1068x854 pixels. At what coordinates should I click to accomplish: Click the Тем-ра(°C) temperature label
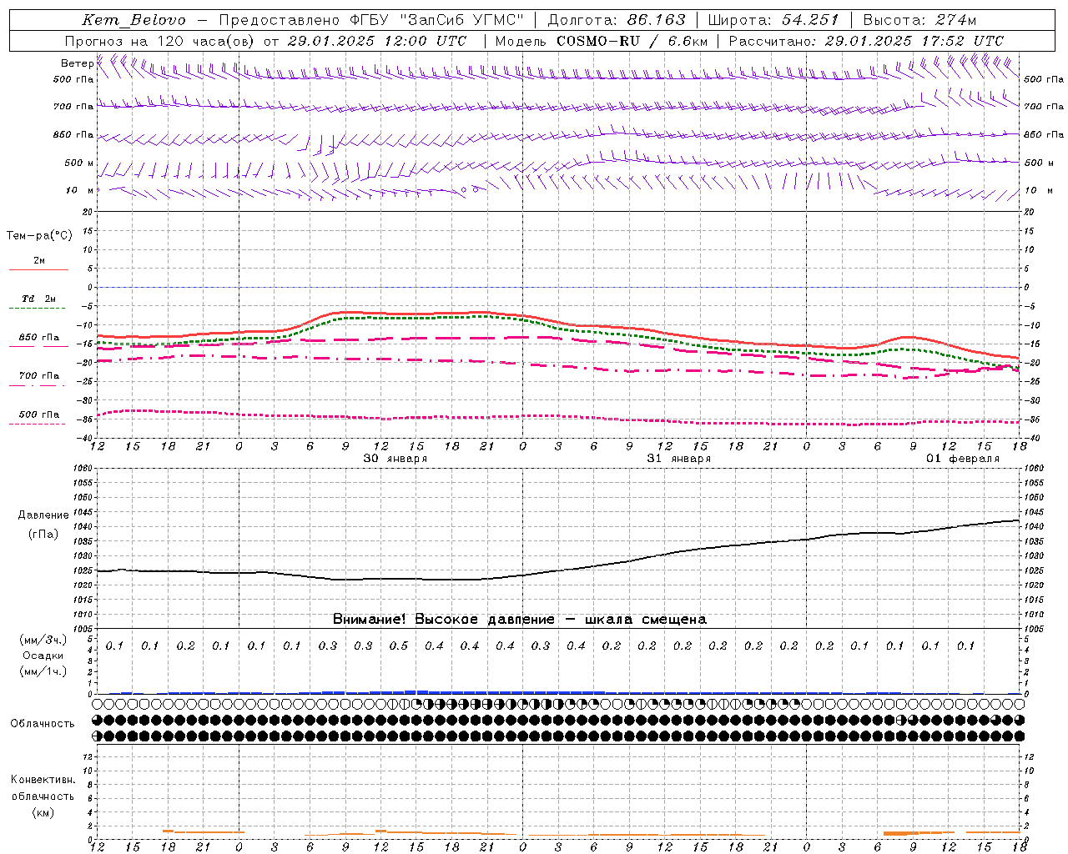[x=39, y=236]
